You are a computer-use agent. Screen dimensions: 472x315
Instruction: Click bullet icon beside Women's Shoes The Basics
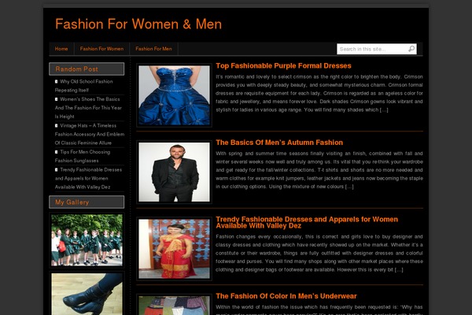[x=57, y=99]
